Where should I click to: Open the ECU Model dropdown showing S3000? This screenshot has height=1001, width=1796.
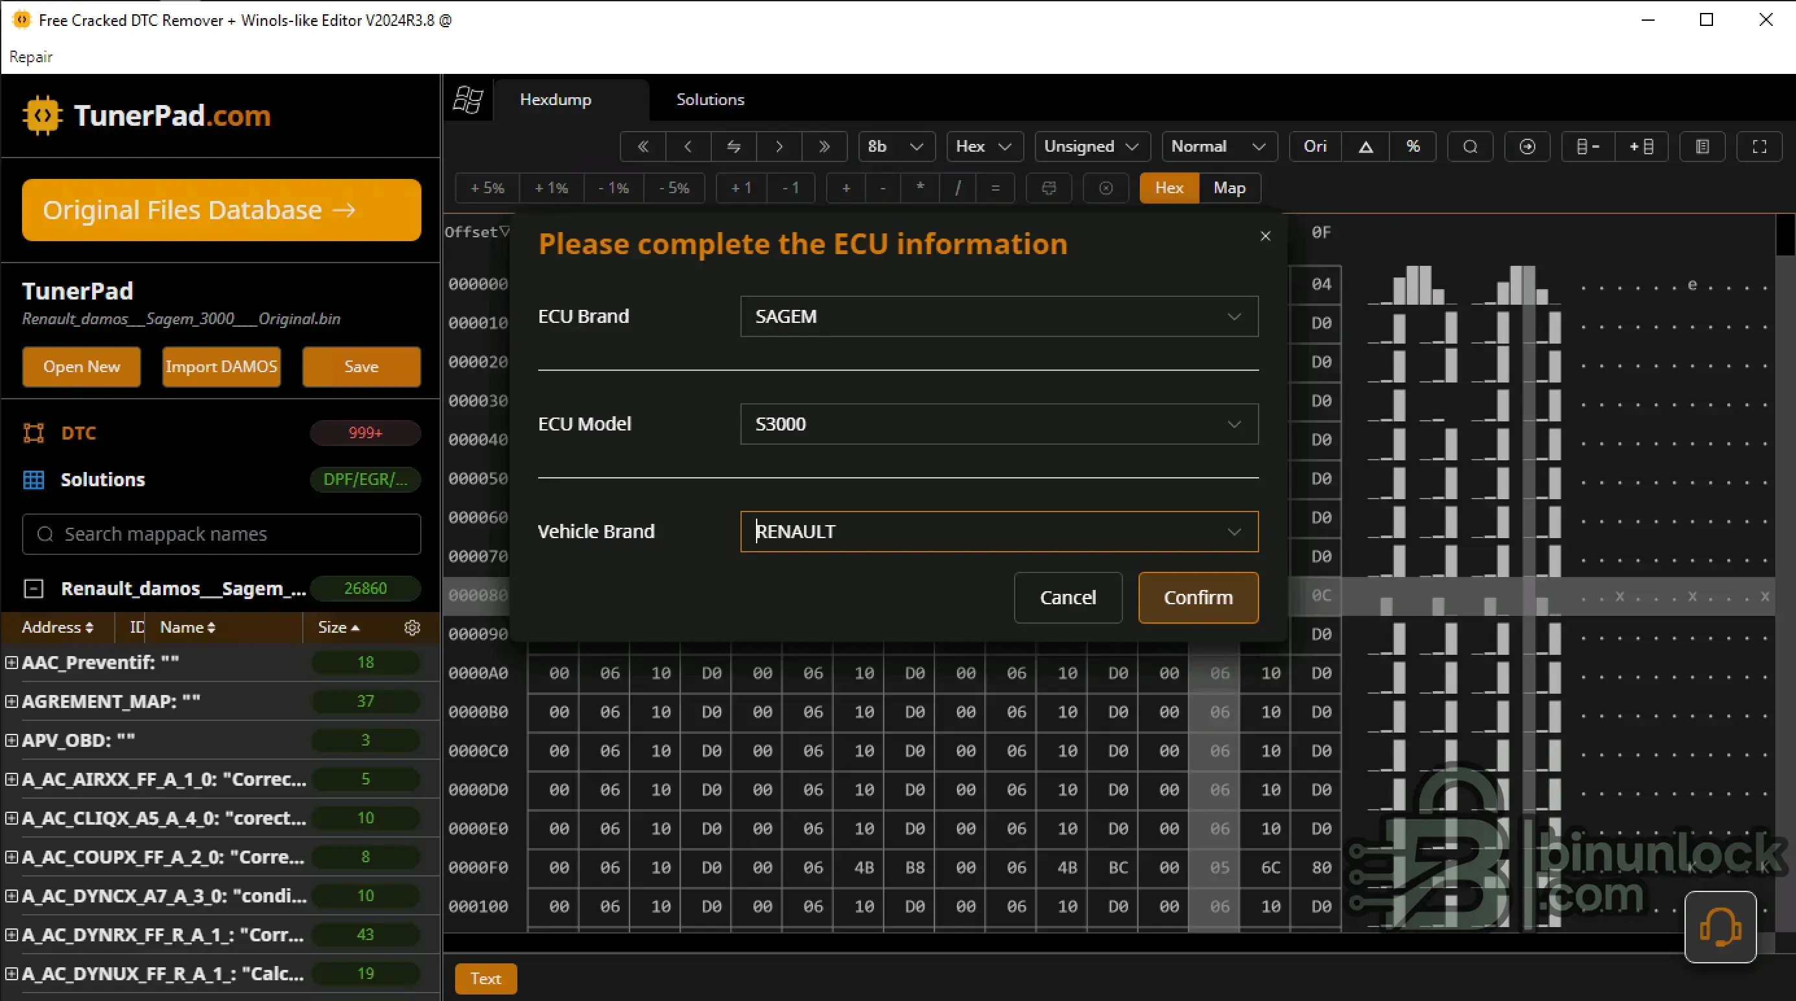click(x=999, y=424)
